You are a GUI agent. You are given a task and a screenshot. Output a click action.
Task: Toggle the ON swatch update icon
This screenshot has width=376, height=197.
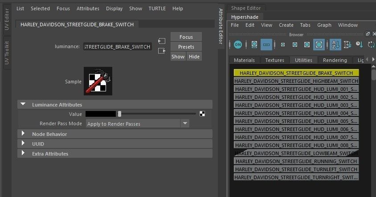pos(237,45)
